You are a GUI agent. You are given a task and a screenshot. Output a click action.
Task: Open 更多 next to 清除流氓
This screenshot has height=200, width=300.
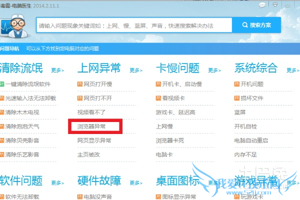pos(57,70)
